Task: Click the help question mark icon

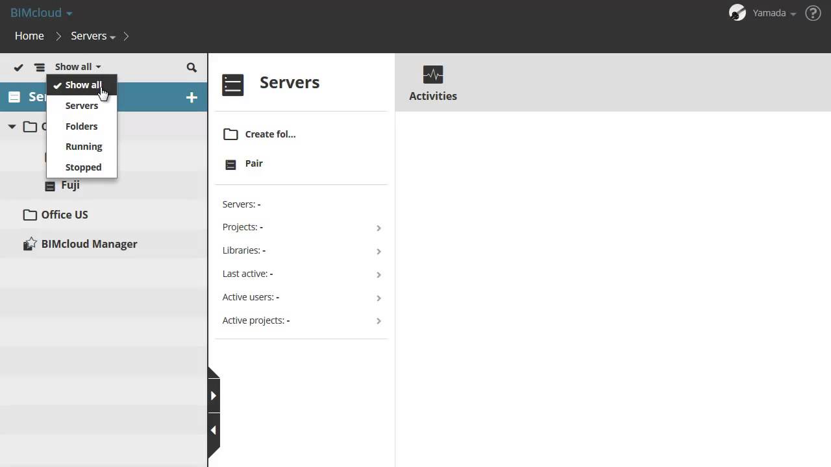Action: (813, 13)
